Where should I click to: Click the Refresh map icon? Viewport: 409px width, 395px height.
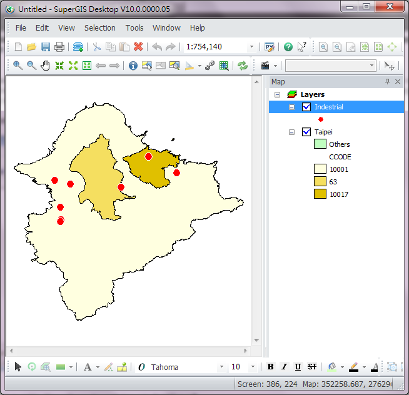[x=243, y=66]
